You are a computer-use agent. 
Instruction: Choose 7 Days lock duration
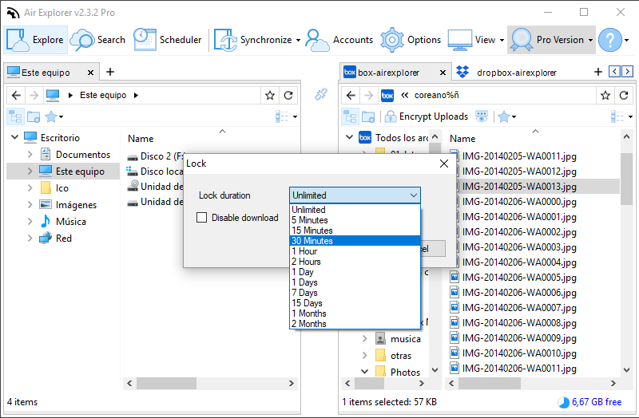click(x=355, y=293)
